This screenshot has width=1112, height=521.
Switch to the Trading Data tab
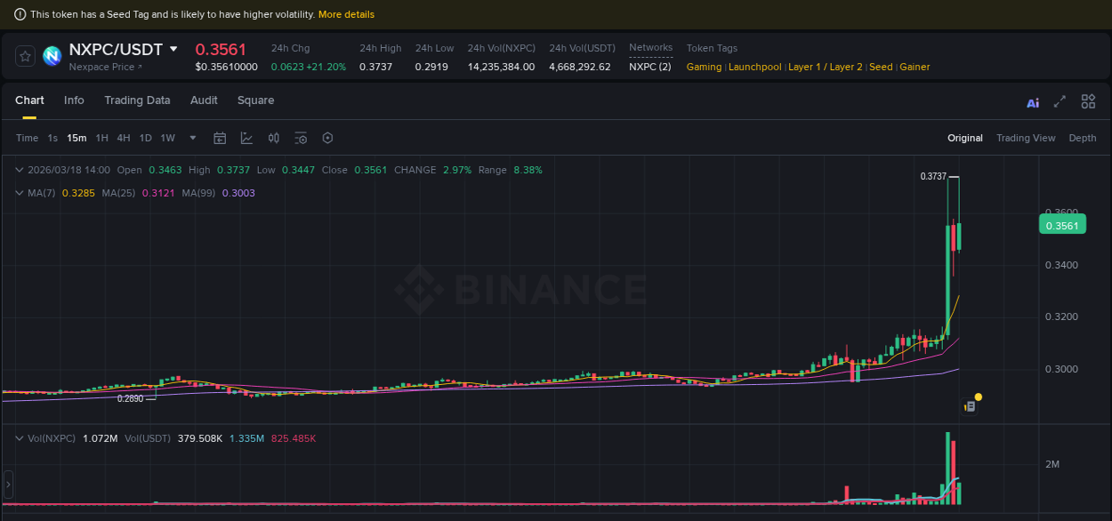tap(137, 100)
